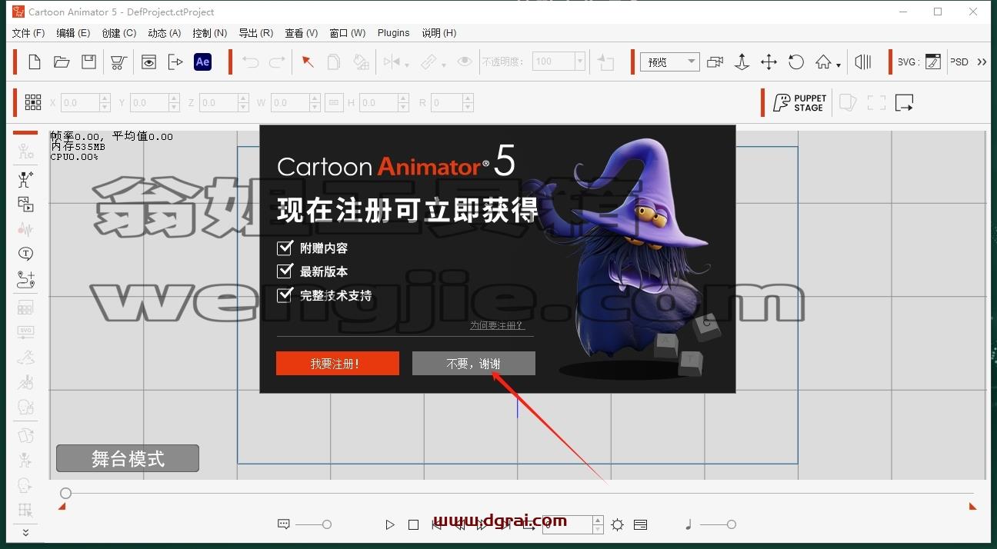Open the SVG editor launch icon

coord(933,62)
